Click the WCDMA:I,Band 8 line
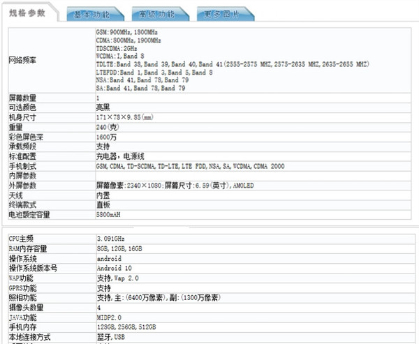 pos(120,56)
